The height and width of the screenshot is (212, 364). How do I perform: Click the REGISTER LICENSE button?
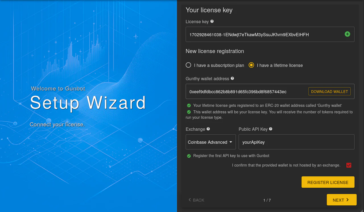point(328,182)
